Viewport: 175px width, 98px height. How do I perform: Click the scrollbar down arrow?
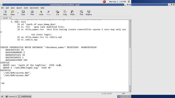tap(130, 91)
